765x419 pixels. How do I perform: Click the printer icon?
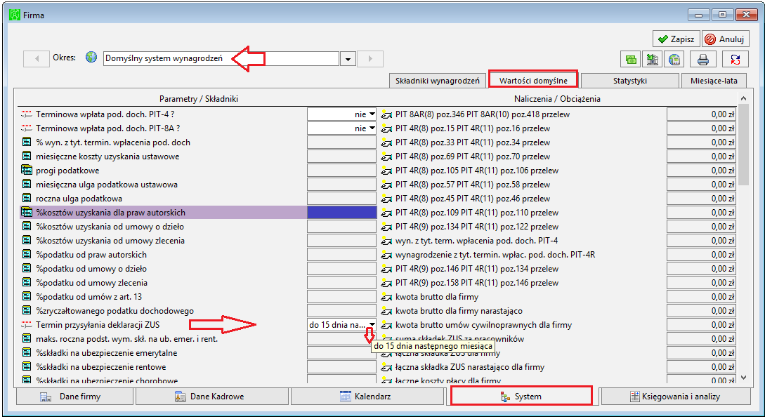(x=702, y=60)
